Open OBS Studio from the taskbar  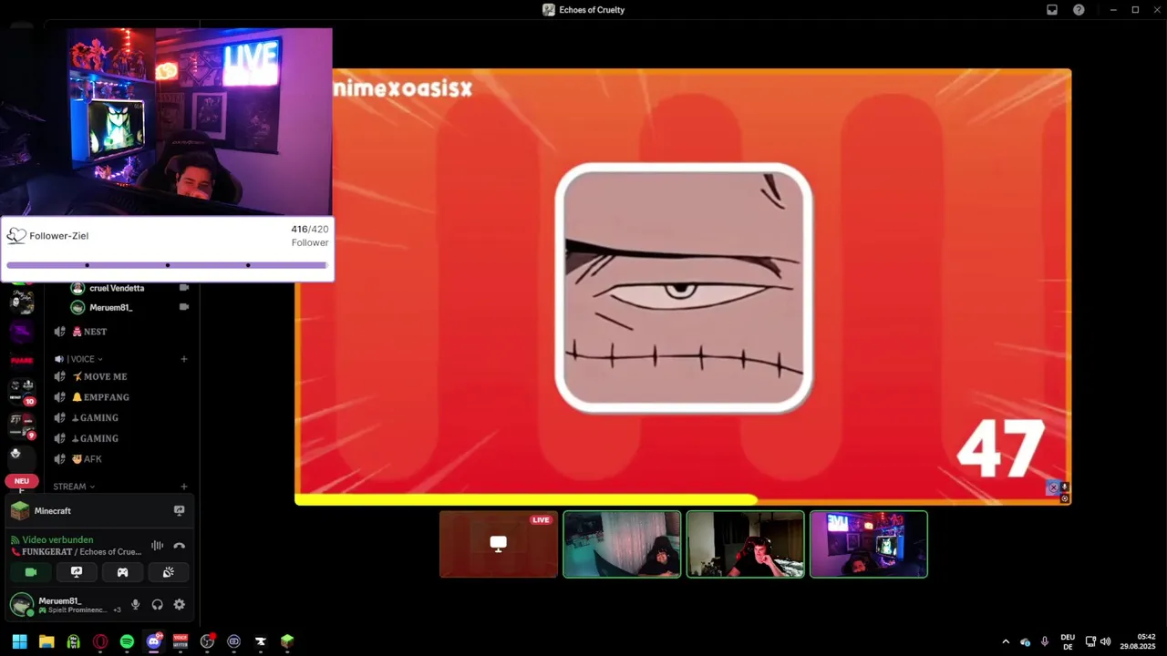coord(207,641)
